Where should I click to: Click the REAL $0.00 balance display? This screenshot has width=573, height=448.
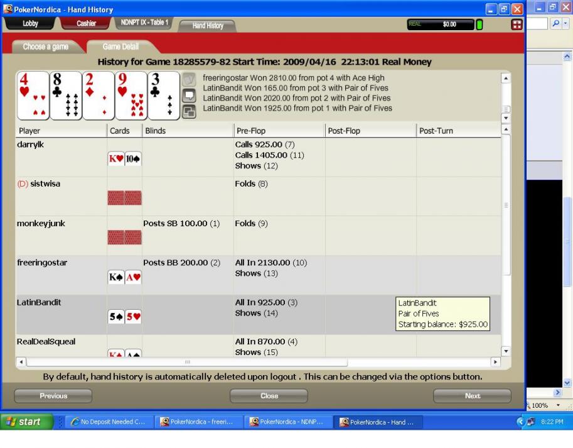441,25
